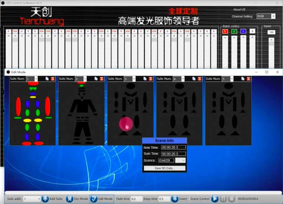Image resolution: width=283 pixels, height=204 pixels.
Task: Maximize the Edit Mode window
Action: (x=267, y=72)
